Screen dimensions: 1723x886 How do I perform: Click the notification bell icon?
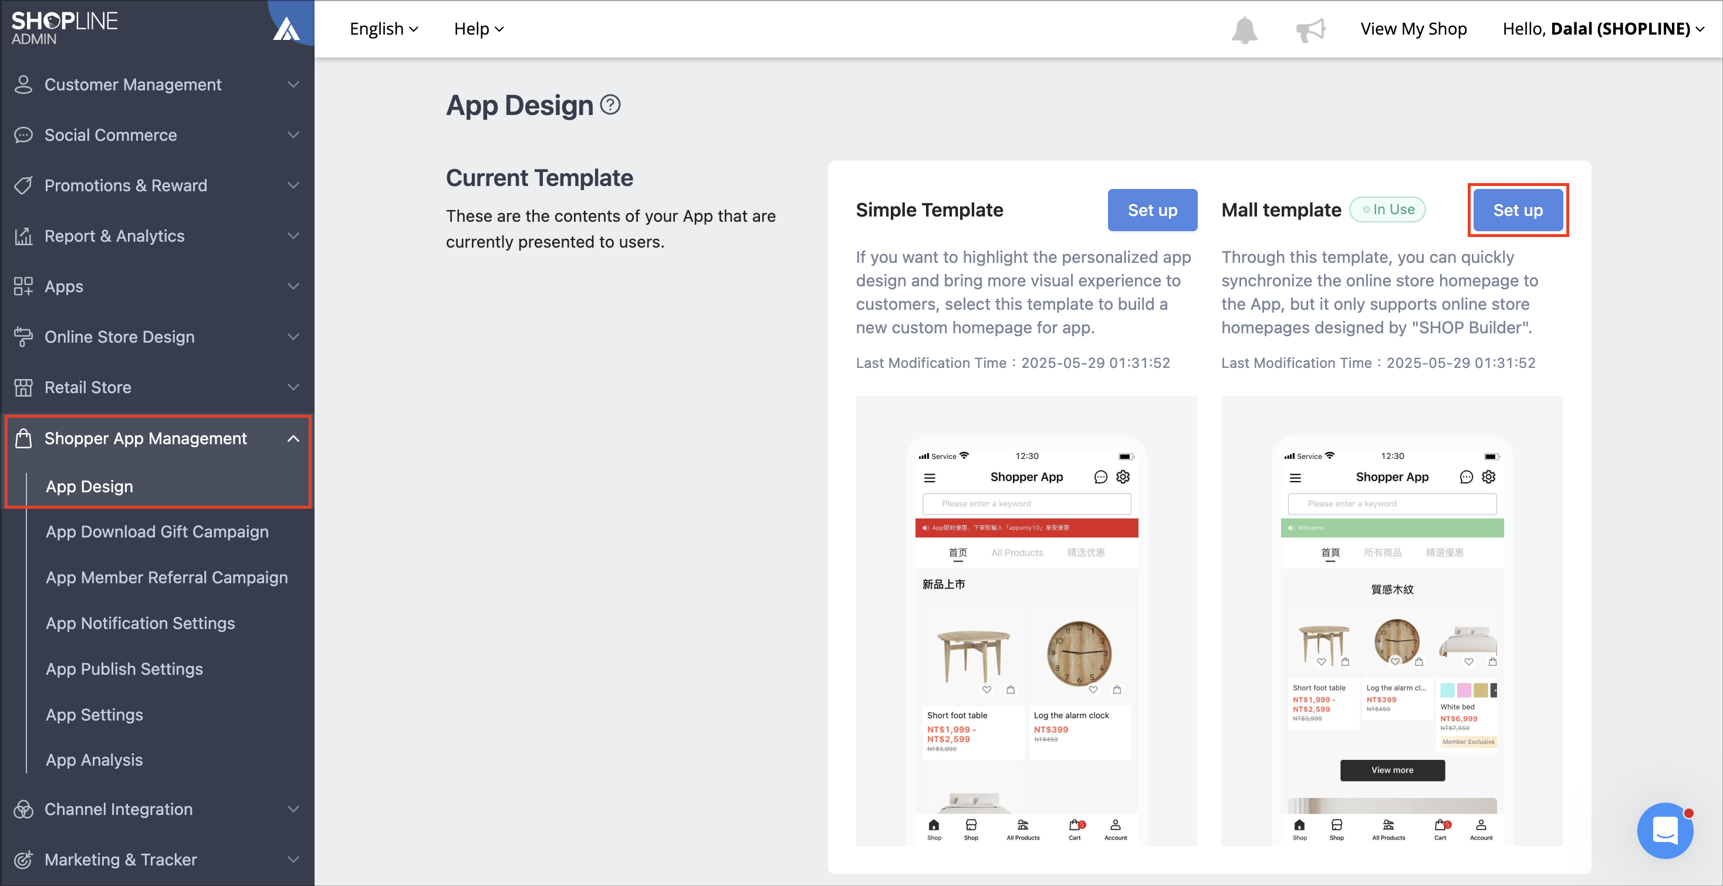click(1244, 30)
